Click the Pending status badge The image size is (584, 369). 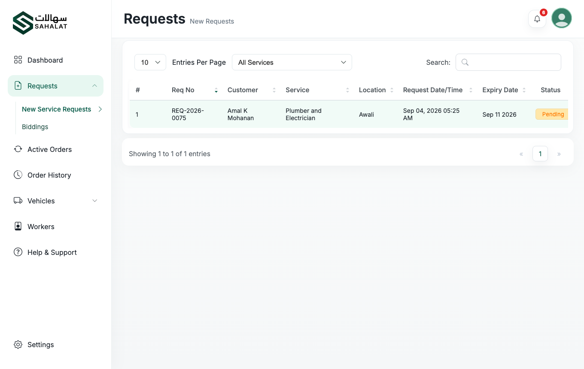tap(552, 114)
